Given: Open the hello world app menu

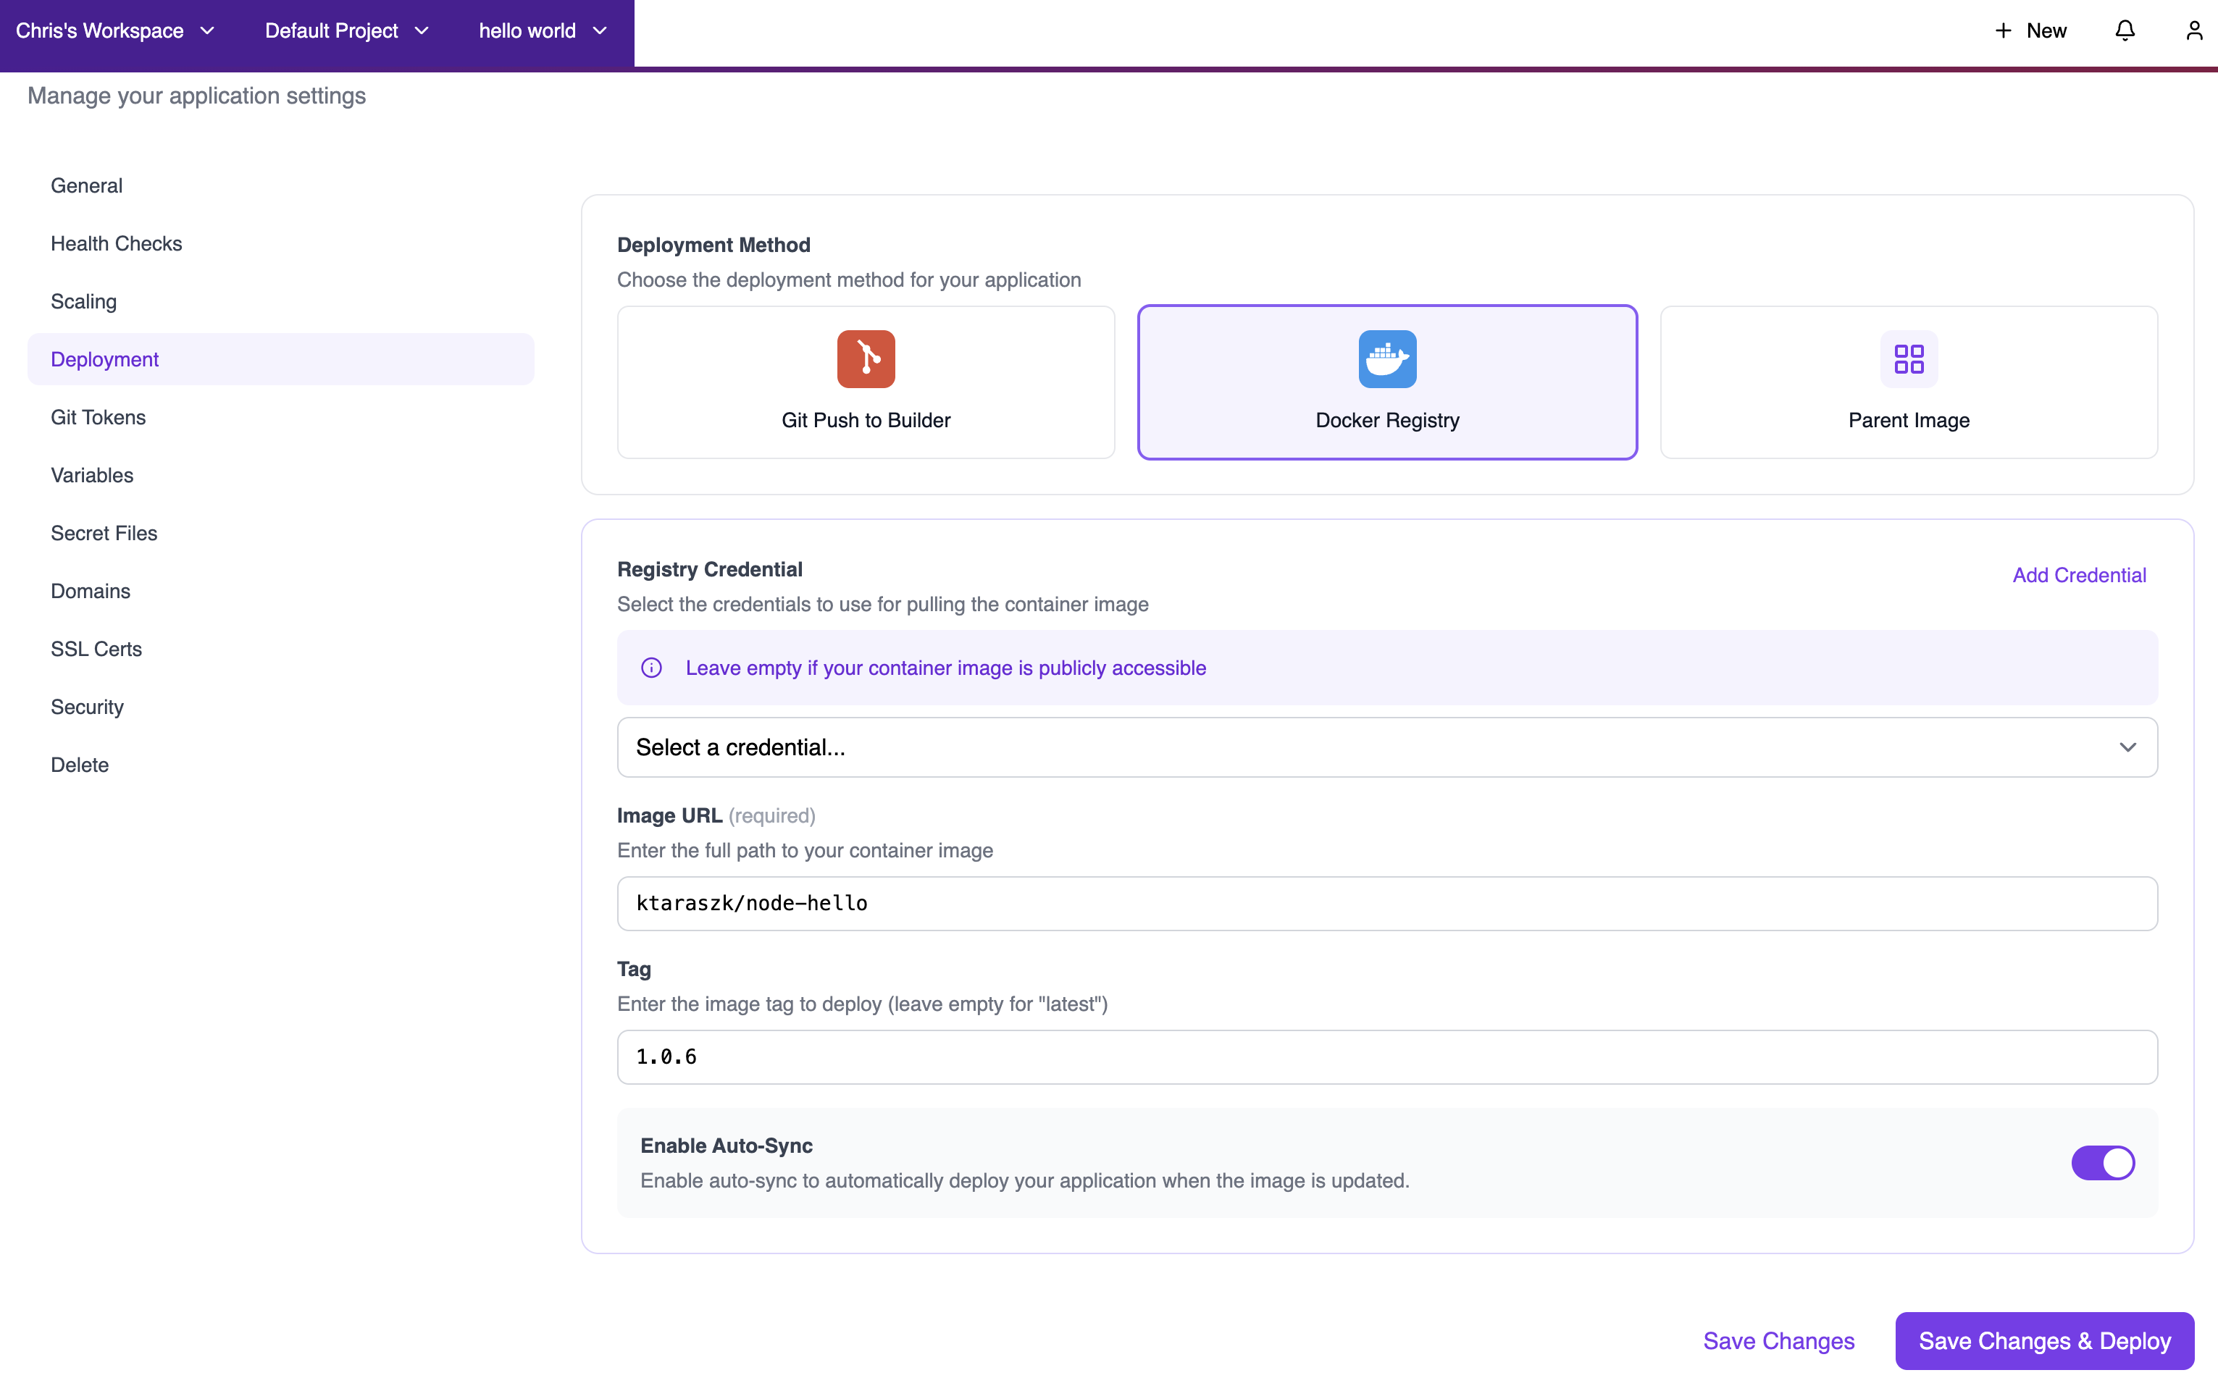Looking at the screenshot, I should [x=543, y=30].
